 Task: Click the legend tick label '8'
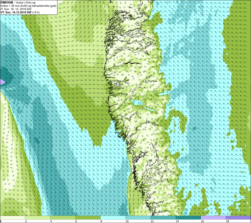pos(101,221)
